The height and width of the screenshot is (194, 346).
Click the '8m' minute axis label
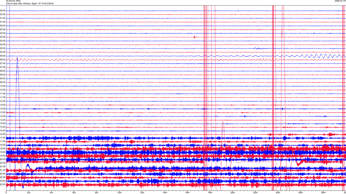tap(97, 193)
